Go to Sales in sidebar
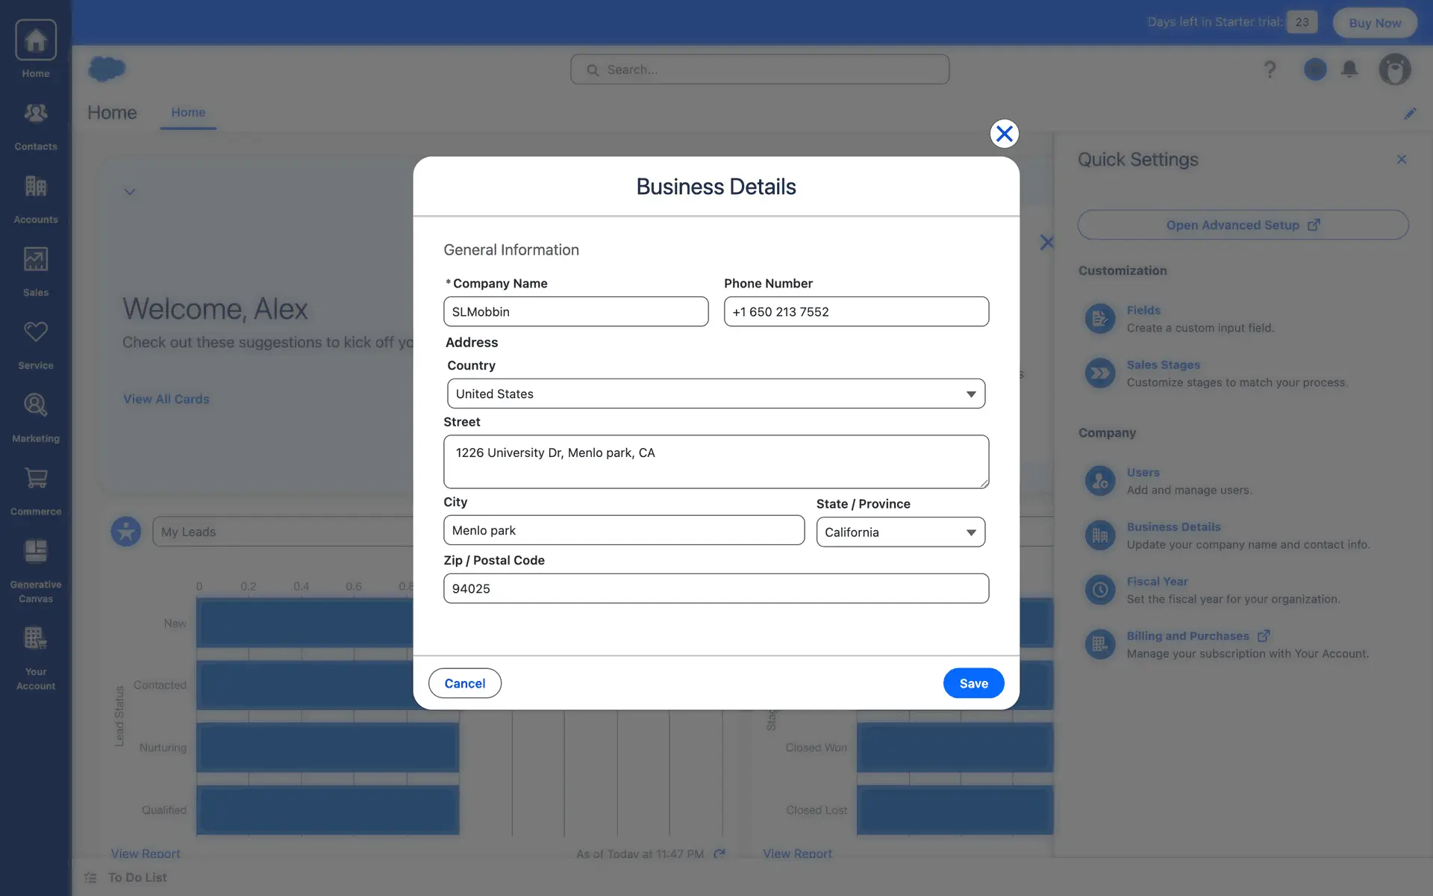The width and height of the screenshot is (1433, 896). point(35,270)
